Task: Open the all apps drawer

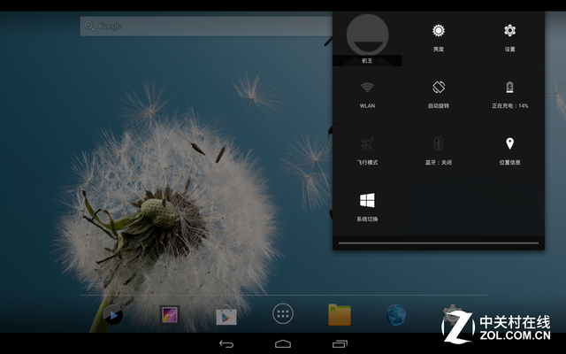Action: (x=283, y=314)
